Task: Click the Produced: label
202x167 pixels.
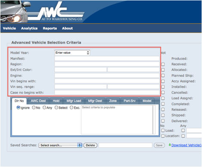Action: tap(180, 58)
